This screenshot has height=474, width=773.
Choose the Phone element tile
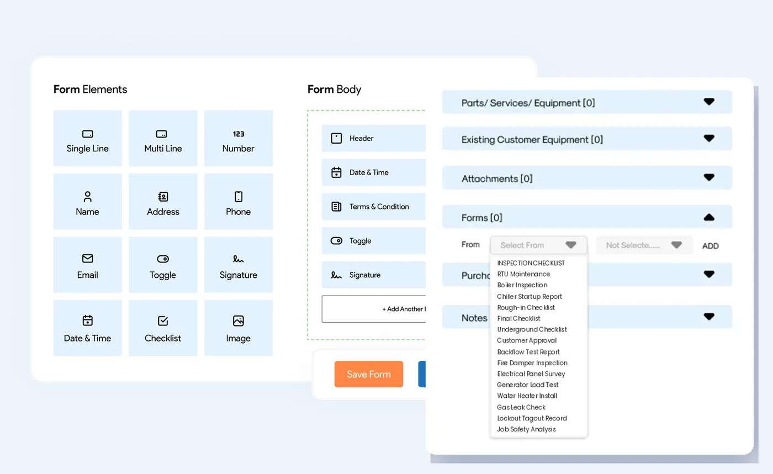click(239, 202)
